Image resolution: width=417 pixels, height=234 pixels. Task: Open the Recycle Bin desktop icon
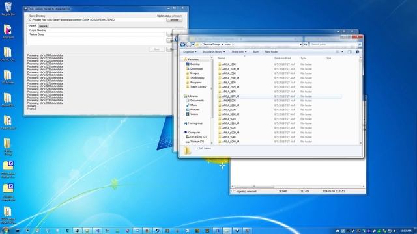pos(8,8)
